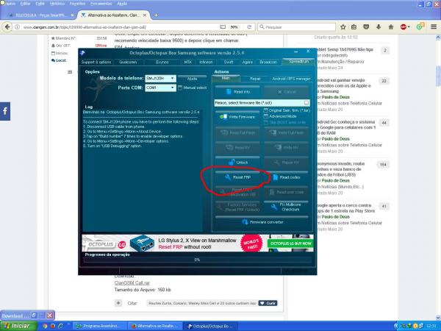The width and height of the screenshot is (441, 331).
Task: Select Alternativa ao Realterm taskbar item
Action: click(x=155, y=326)
